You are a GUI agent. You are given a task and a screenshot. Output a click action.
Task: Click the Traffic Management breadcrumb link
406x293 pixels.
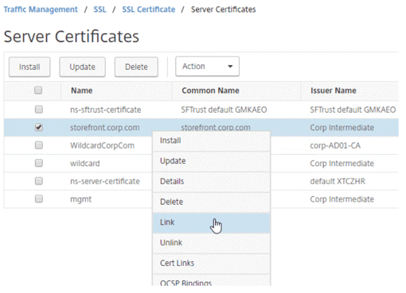tap(41, 10)
